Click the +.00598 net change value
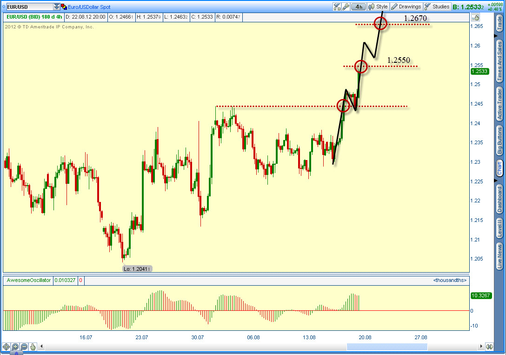Screen dimensions: 506x355 coord(495,5)
